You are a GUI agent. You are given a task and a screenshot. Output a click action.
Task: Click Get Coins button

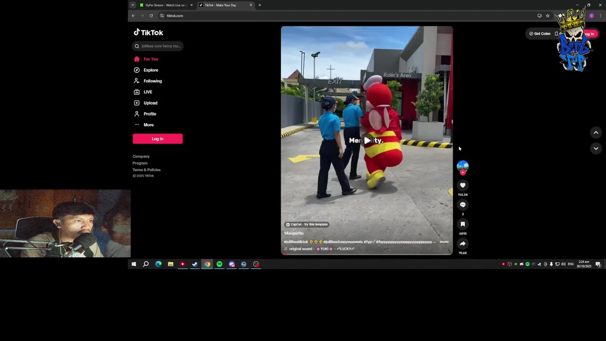coord(540,34)
